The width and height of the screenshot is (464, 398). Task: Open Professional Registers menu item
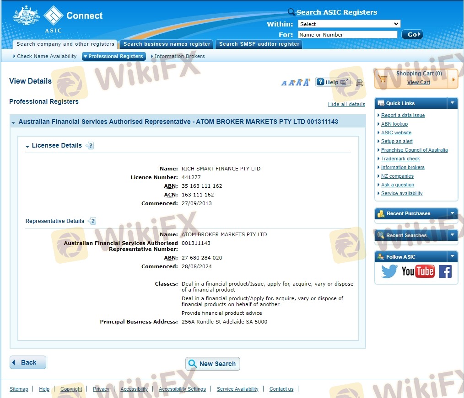pyautogui.click(x=113, y=56)
